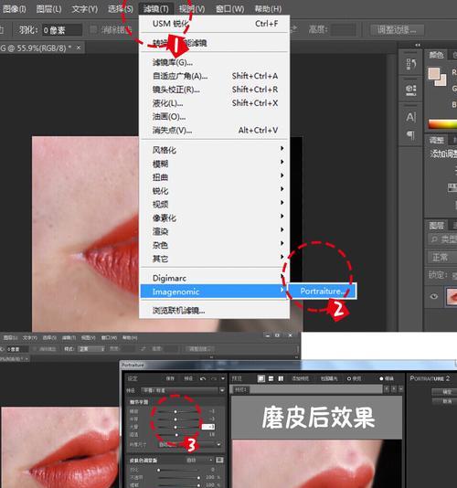Open 滤镜库(G)... from the filter menu

click(x=215, y=62)
